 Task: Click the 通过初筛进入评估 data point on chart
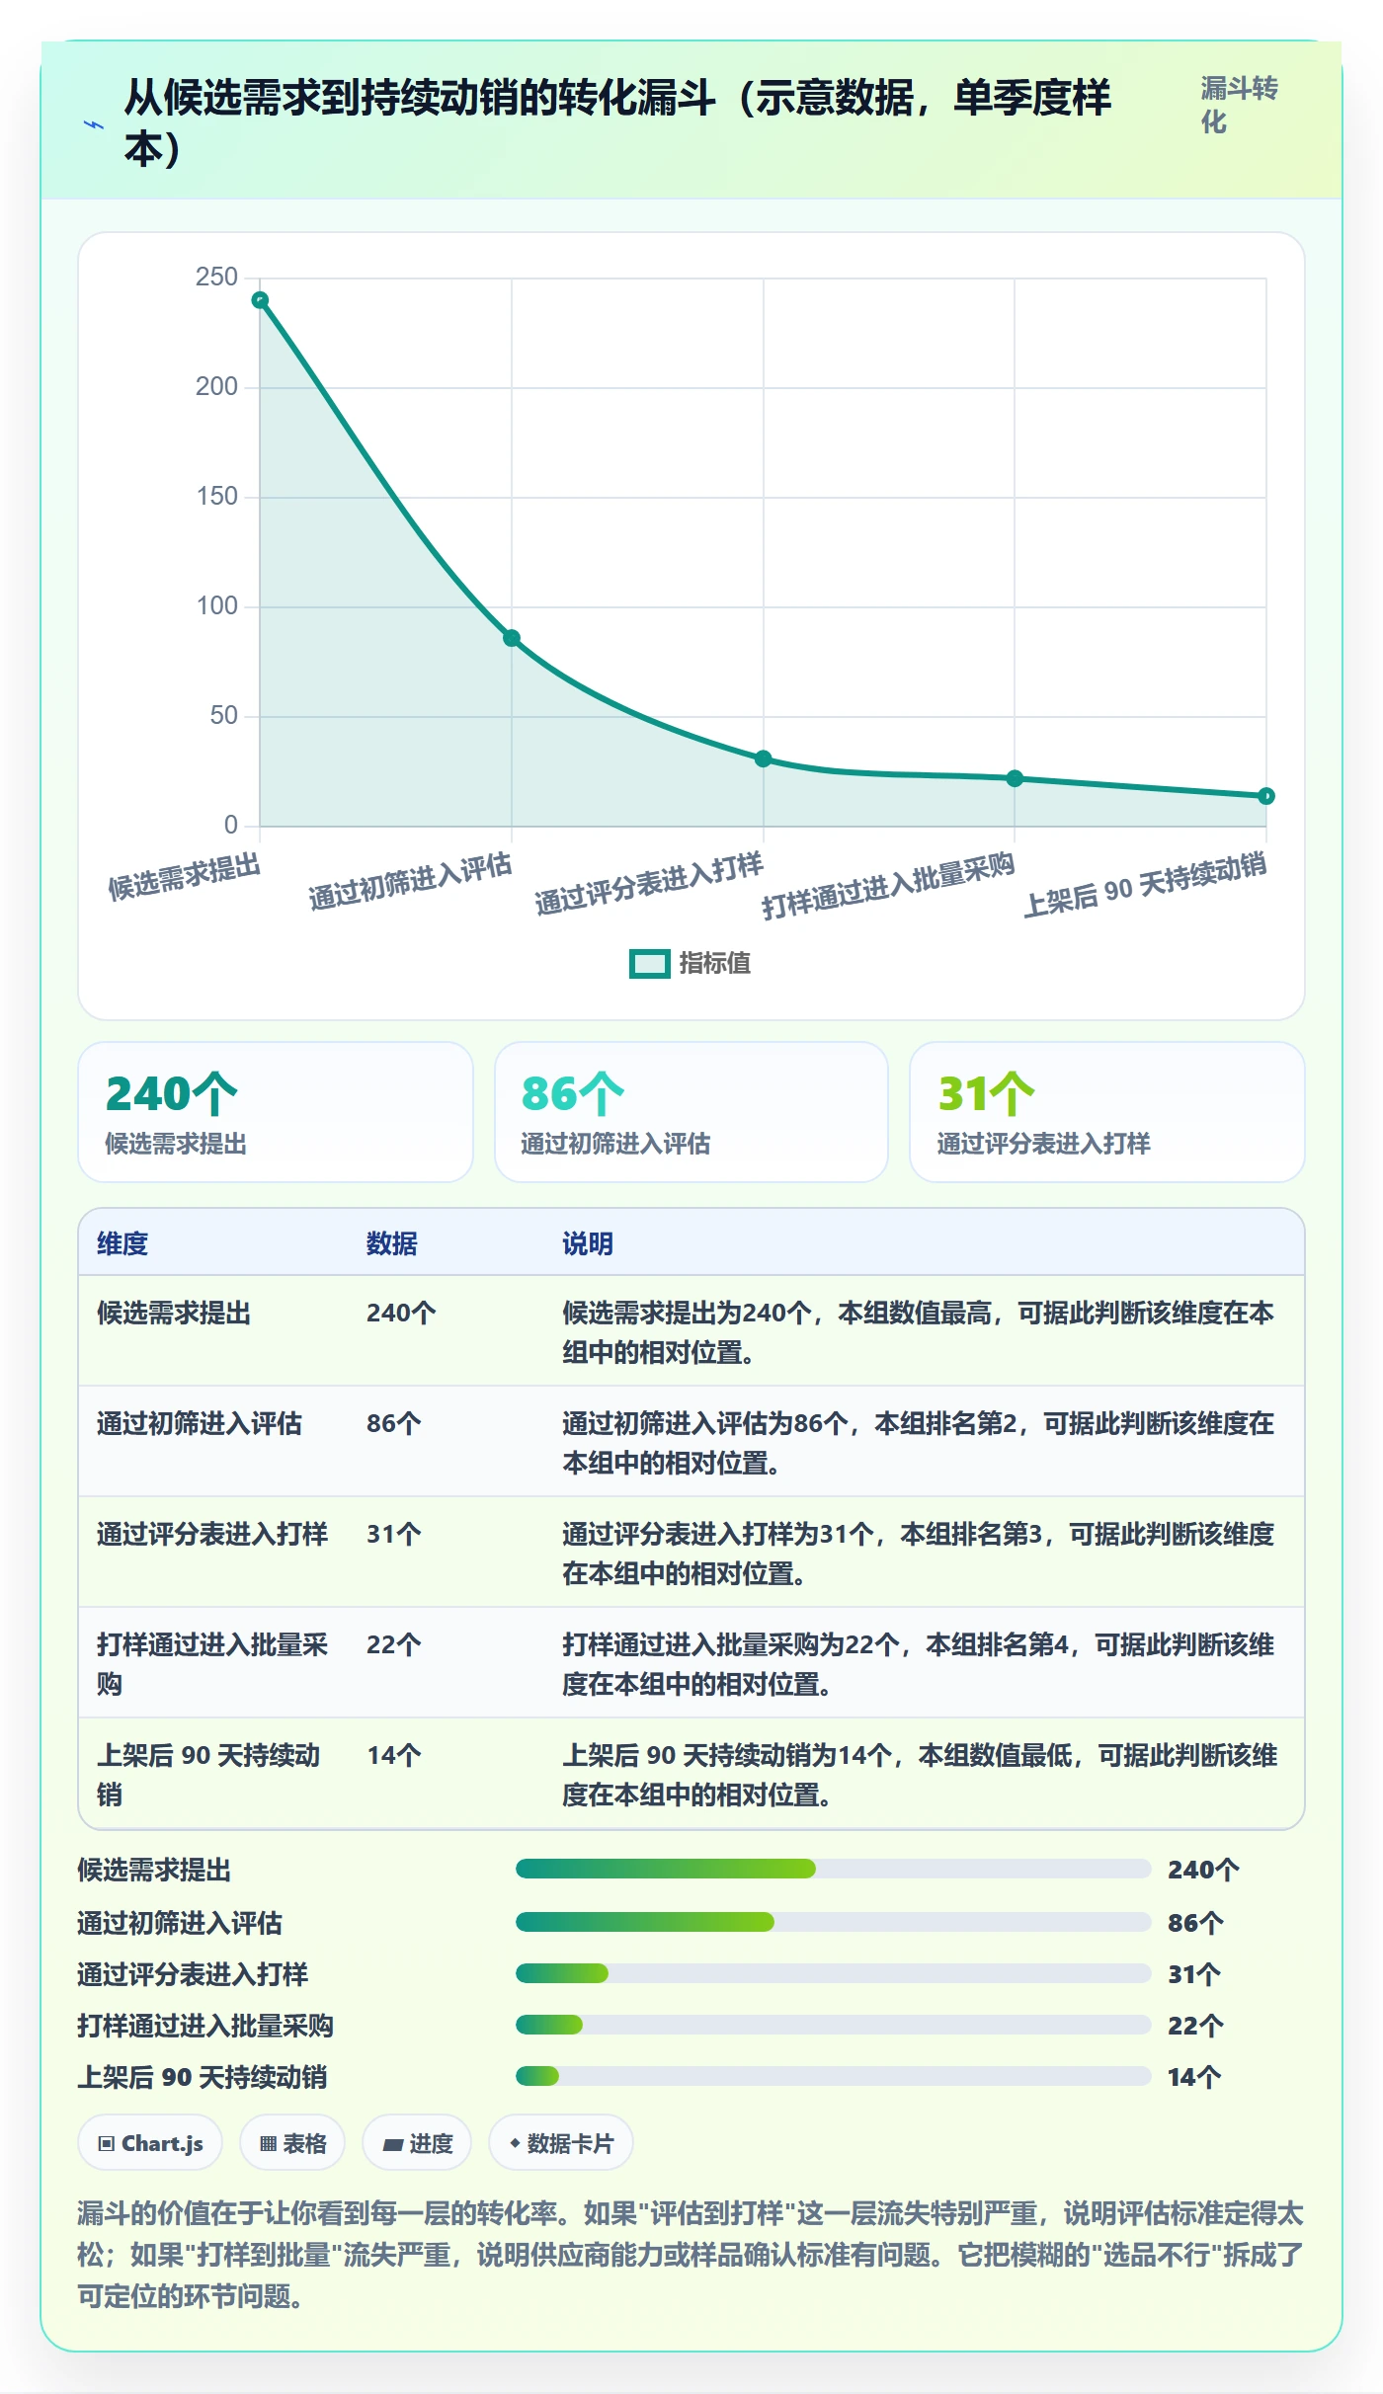coord(512,638)
